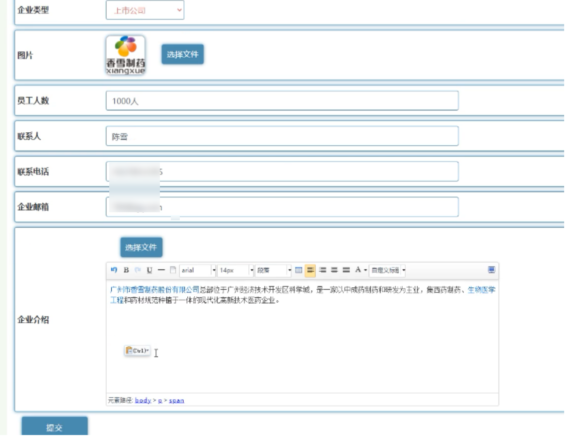
Task: Insert horizontal line via toolbar icon
Action: (x=161, y=270)
